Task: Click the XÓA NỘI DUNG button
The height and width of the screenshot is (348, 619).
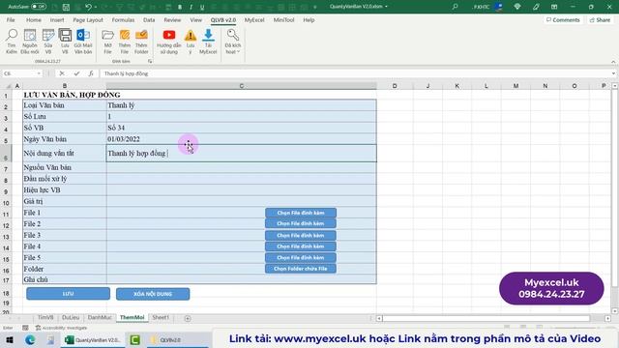Action: [153, 294]
